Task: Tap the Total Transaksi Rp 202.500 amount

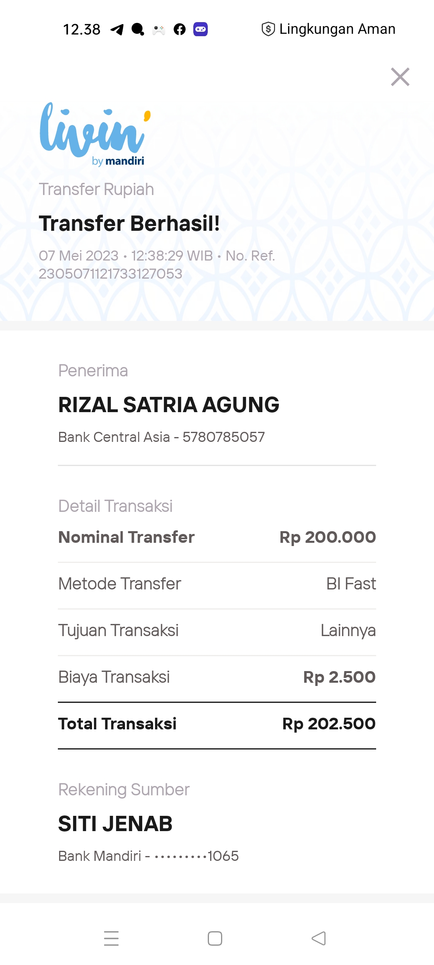Action: pyautogui.click(x=329, y=724)
